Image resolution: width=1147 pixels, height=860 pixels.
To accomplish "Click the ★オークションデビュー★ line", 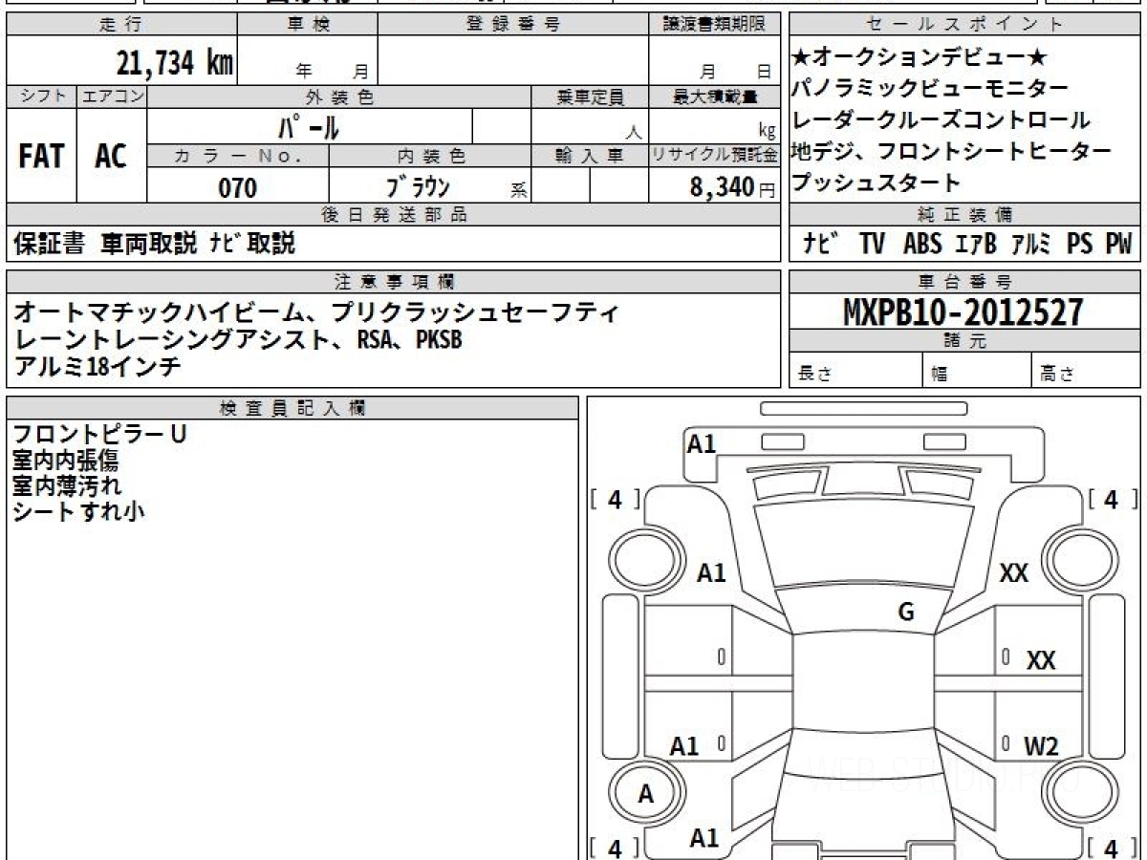I will tap(921, 56).
